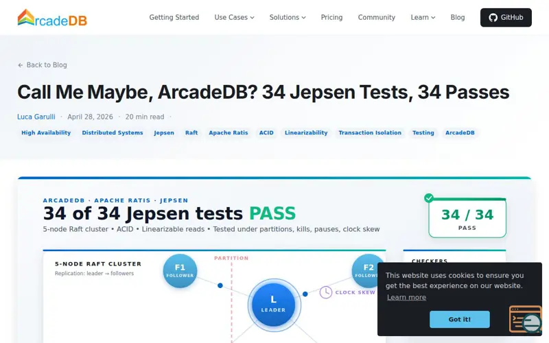This screenshot has width=549, height=343.
Task: Go to the Blog nav link
Action: tap(457, 18)
